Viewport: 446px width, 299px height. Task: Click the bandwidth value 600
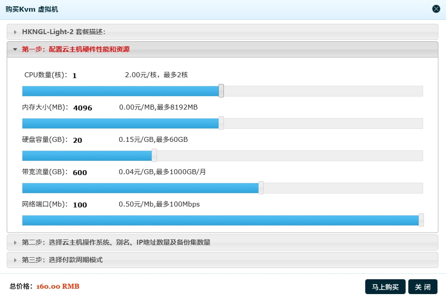pos(80,172)
